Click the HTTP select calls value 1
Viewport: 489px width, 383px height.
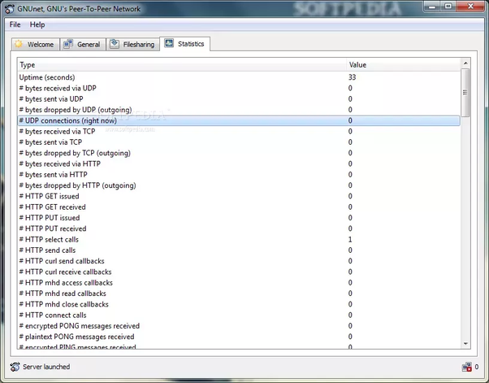pos(350,239)
